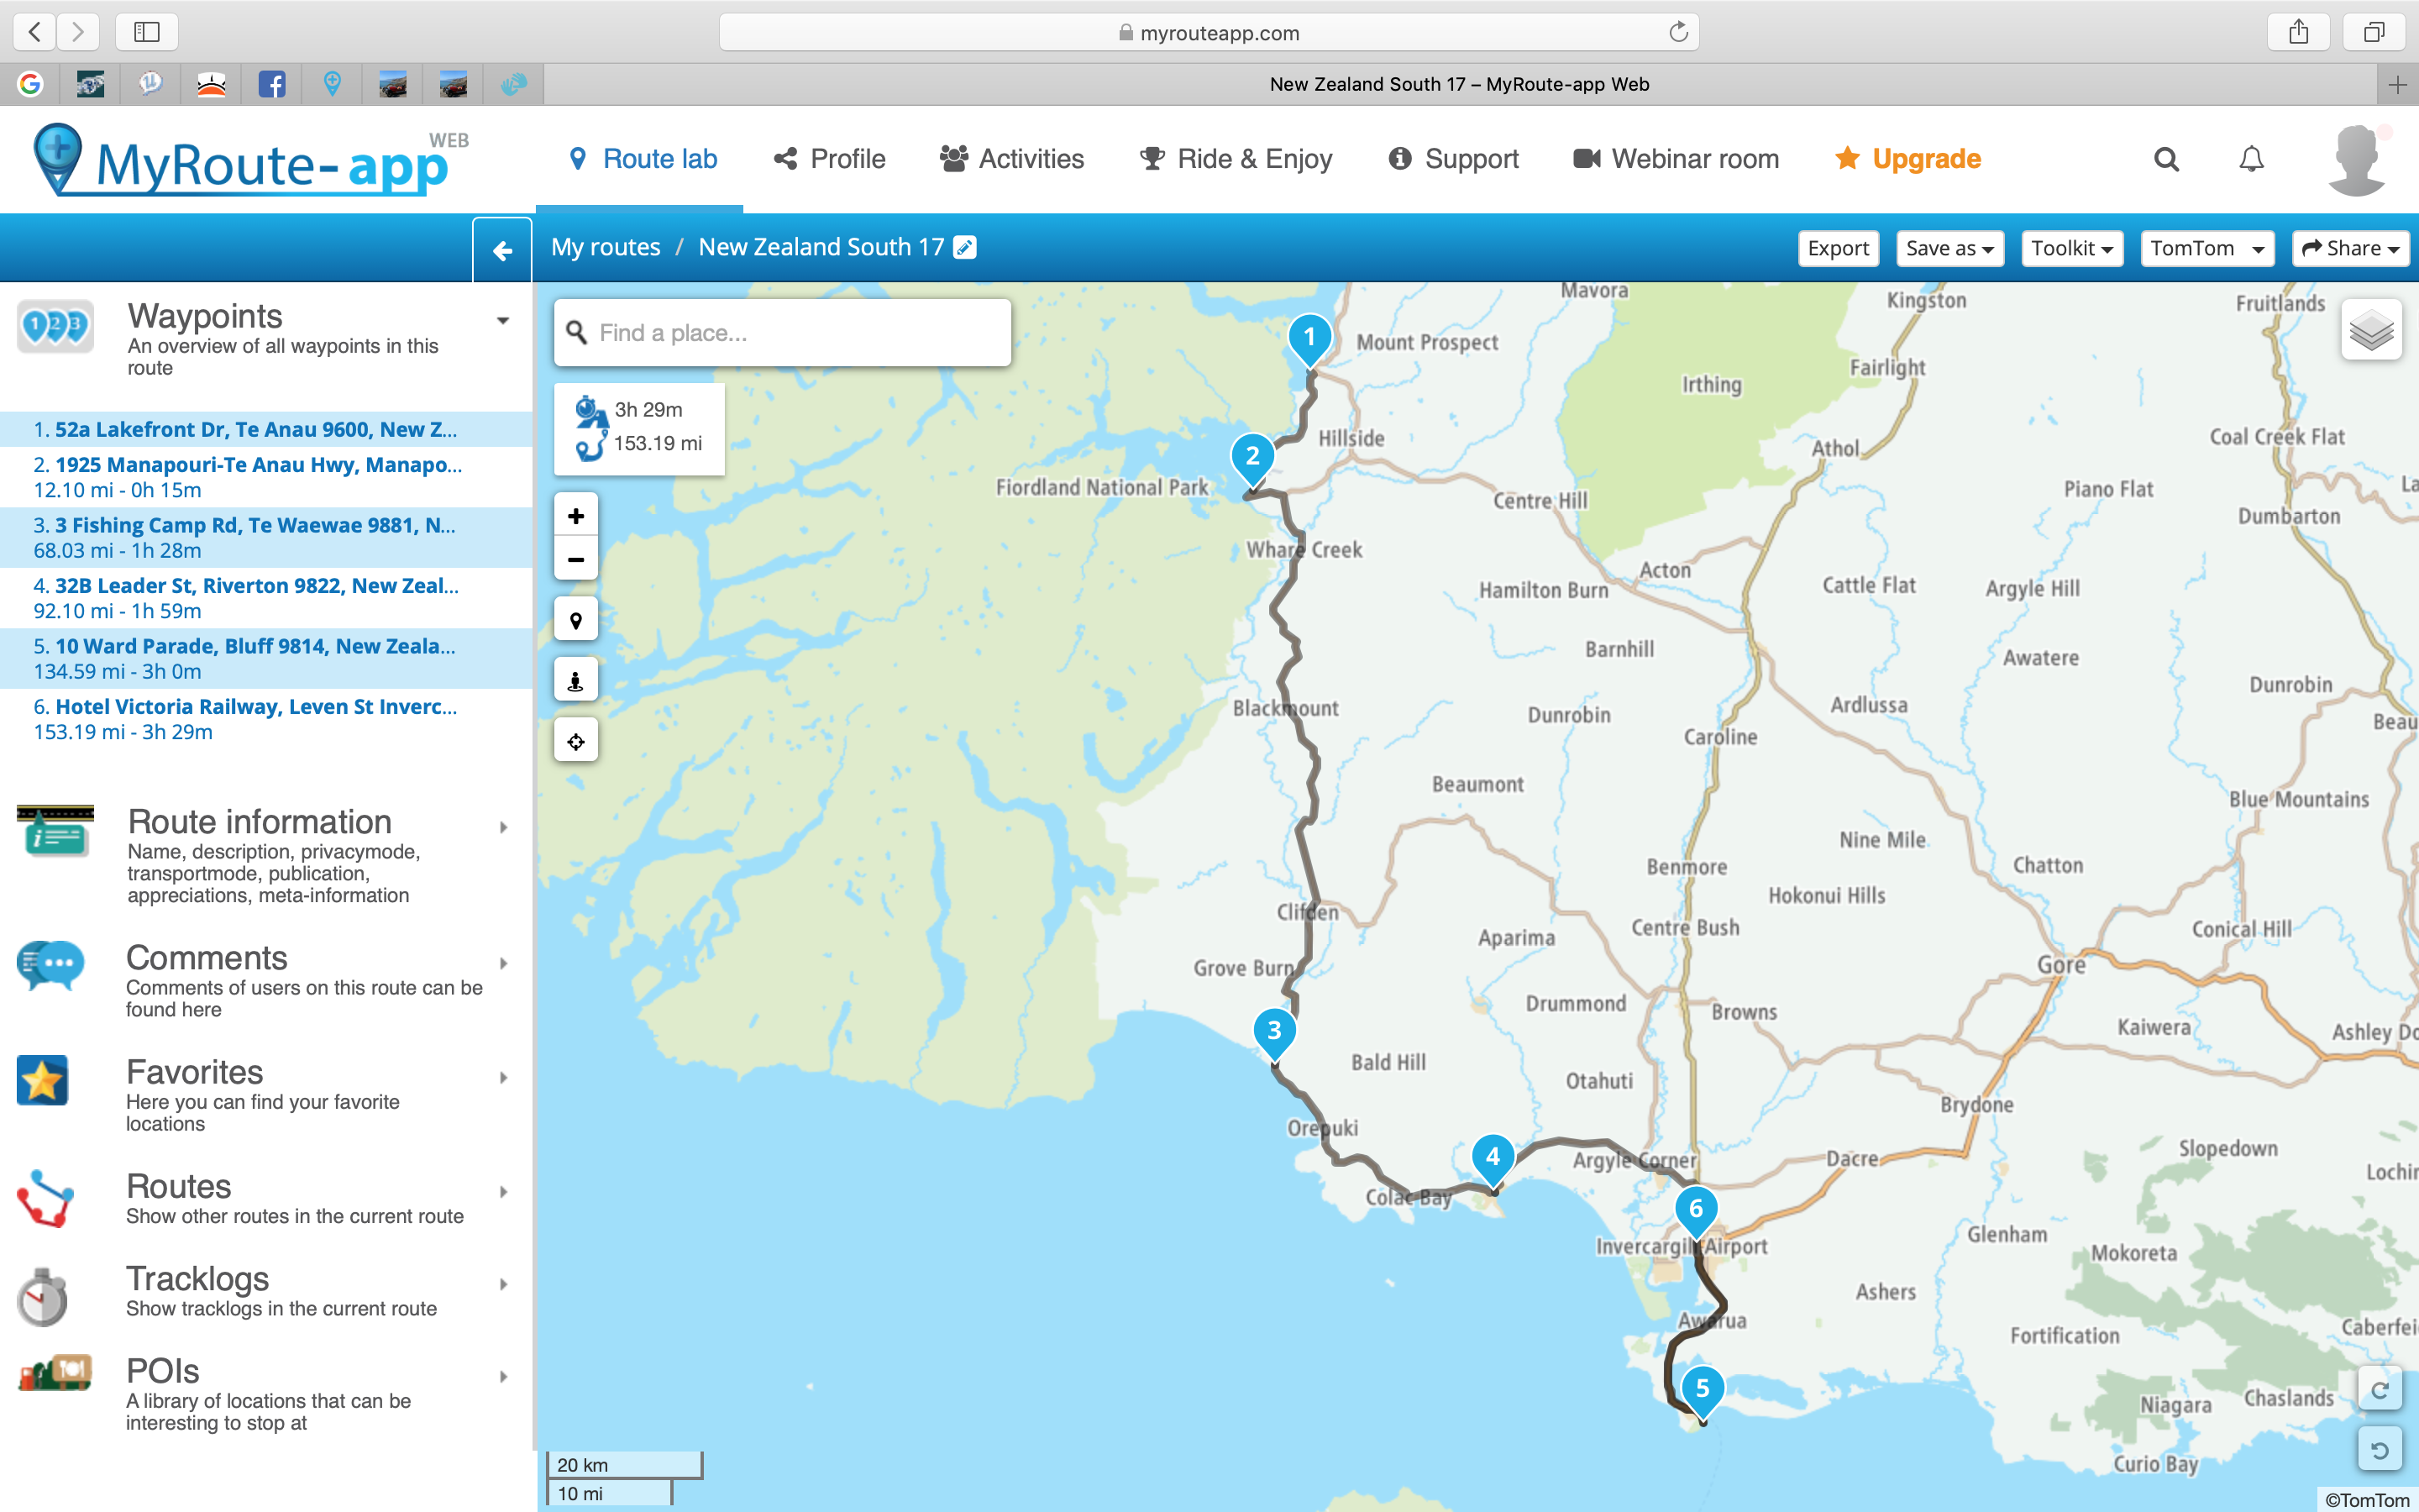Click the add waypoint pin tool

(575, 620)
